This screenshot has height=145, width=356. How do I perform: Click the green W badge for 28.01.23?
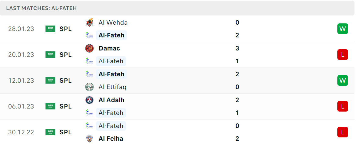(343, 29)
